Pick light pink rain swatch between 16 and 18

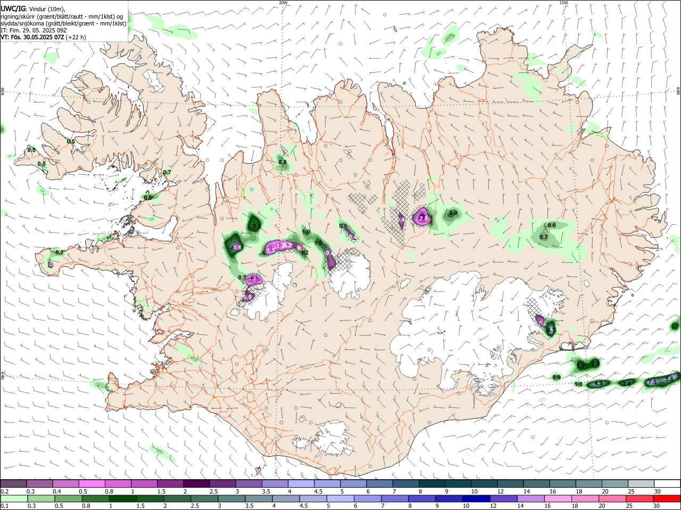557,498
